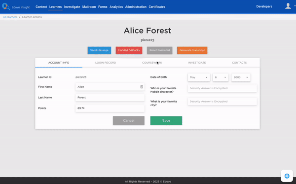Open the birth year dropdown showing 2003

(x=241, y=77)
